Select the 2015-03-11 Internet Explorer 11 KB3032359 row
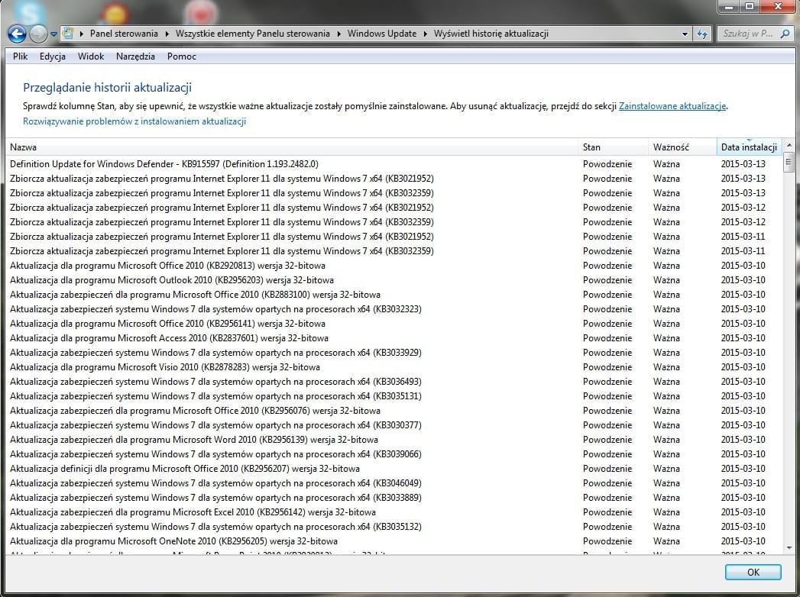The width and height of the screenshot is (800, 597). 393,251
